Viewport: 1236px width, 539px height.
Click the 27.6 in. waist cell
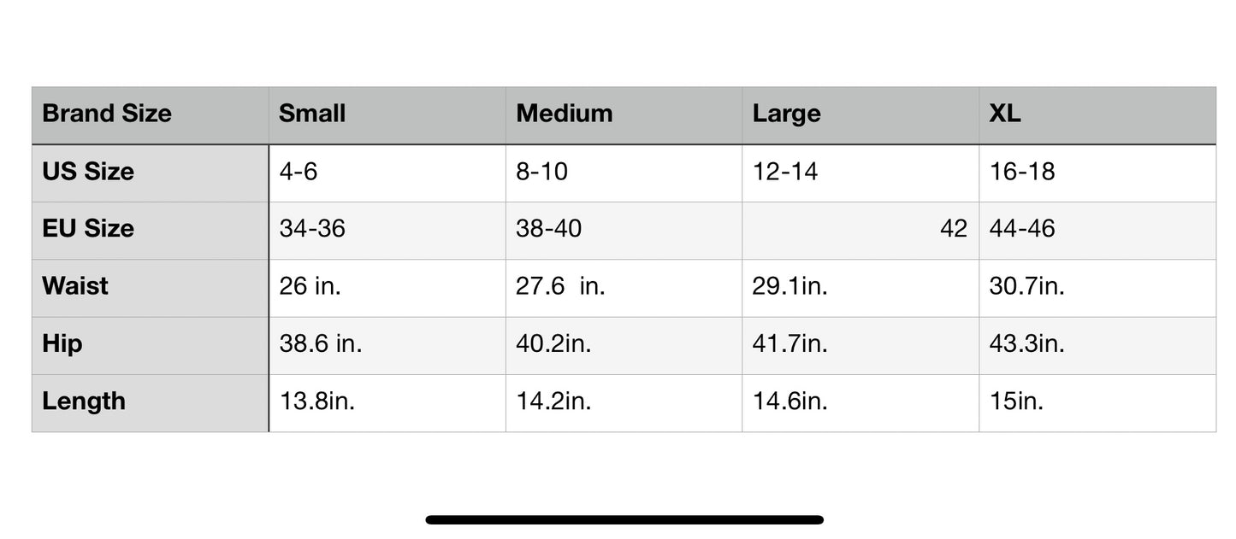click(624, 288)
